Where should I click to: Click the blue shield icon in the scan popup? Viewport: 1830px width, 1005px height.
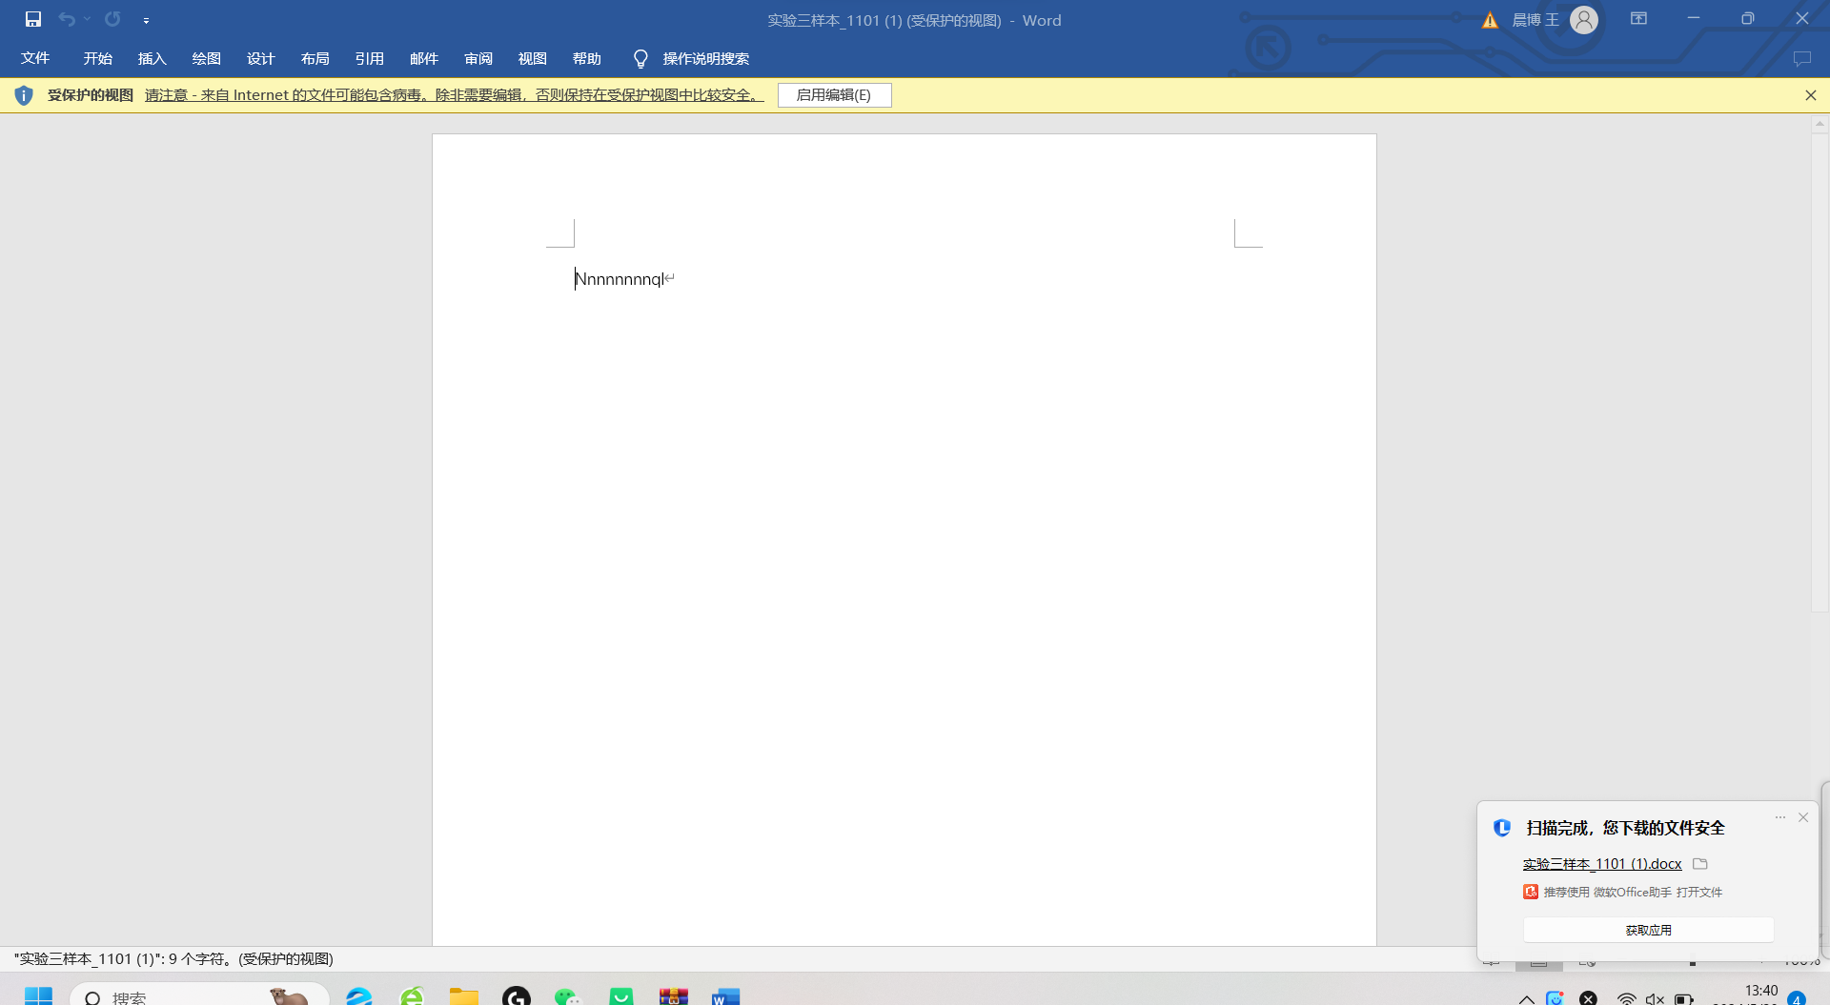[1502, 828]
